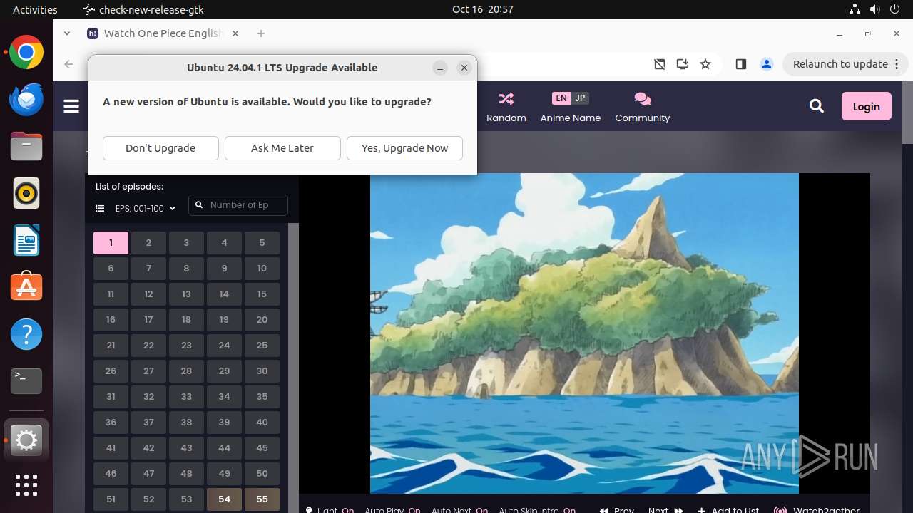Click the camera blocked icon in address bar
The image size is (913, 513).
pyautogui.click(x=660, y=64)
